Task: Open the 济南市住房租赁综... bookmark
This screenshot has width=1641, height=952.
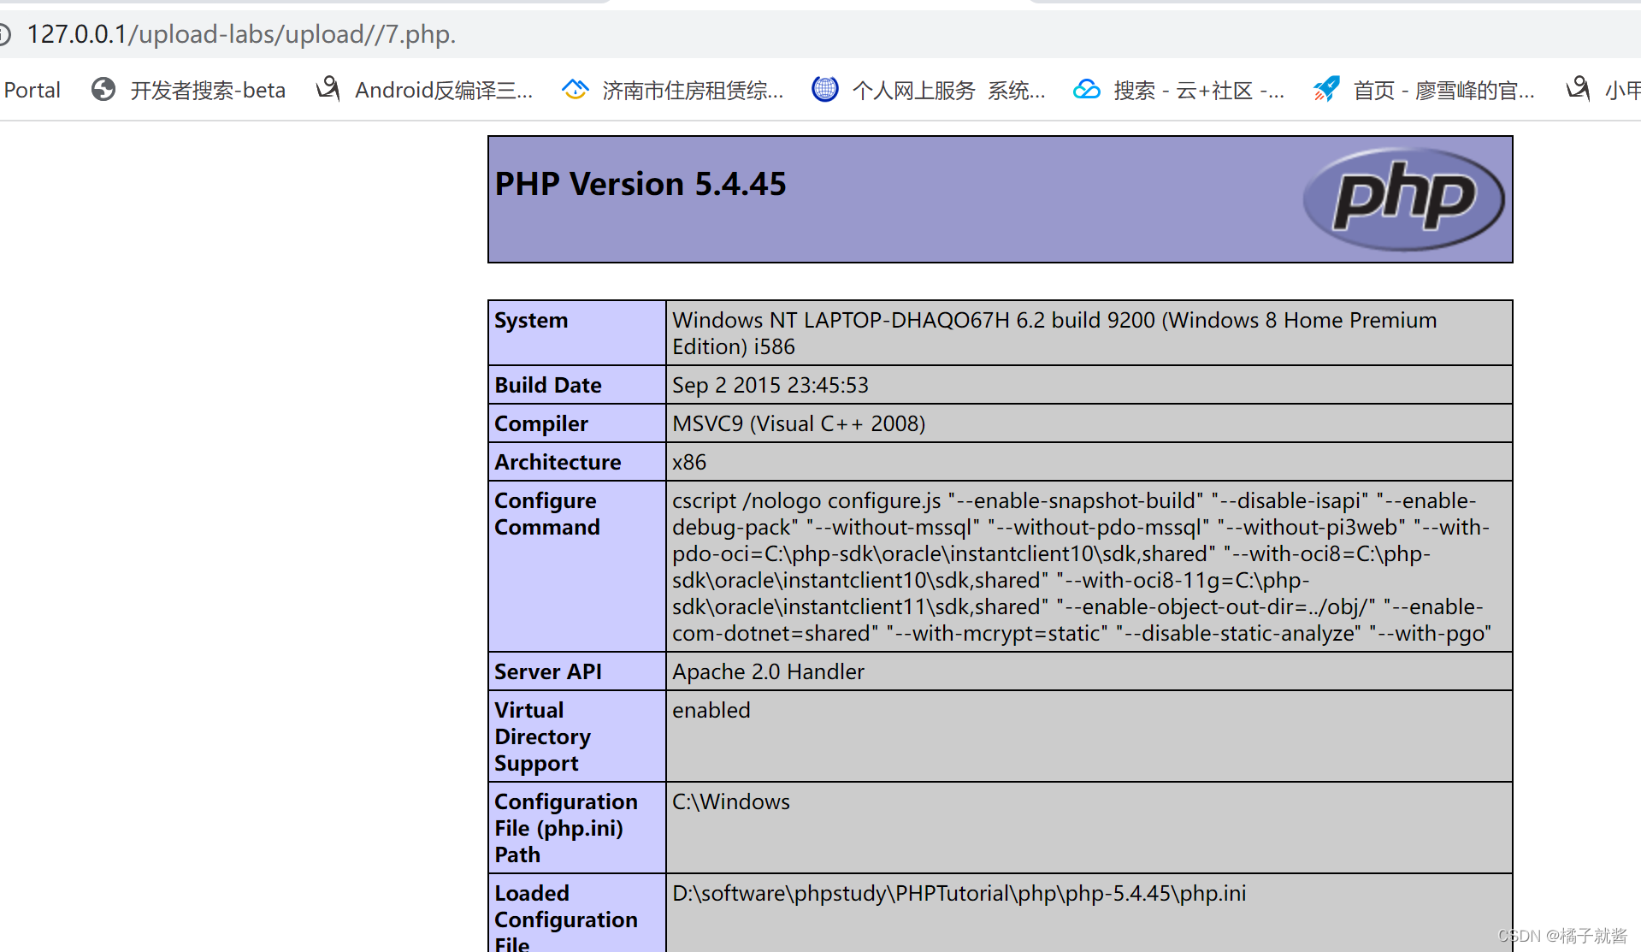Action: 693,90
